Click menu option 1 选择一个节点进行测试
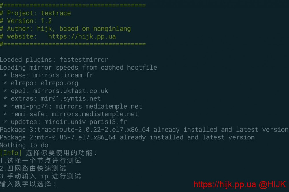Viewport: 289px width, 192px height. click(x=40, y=161)
